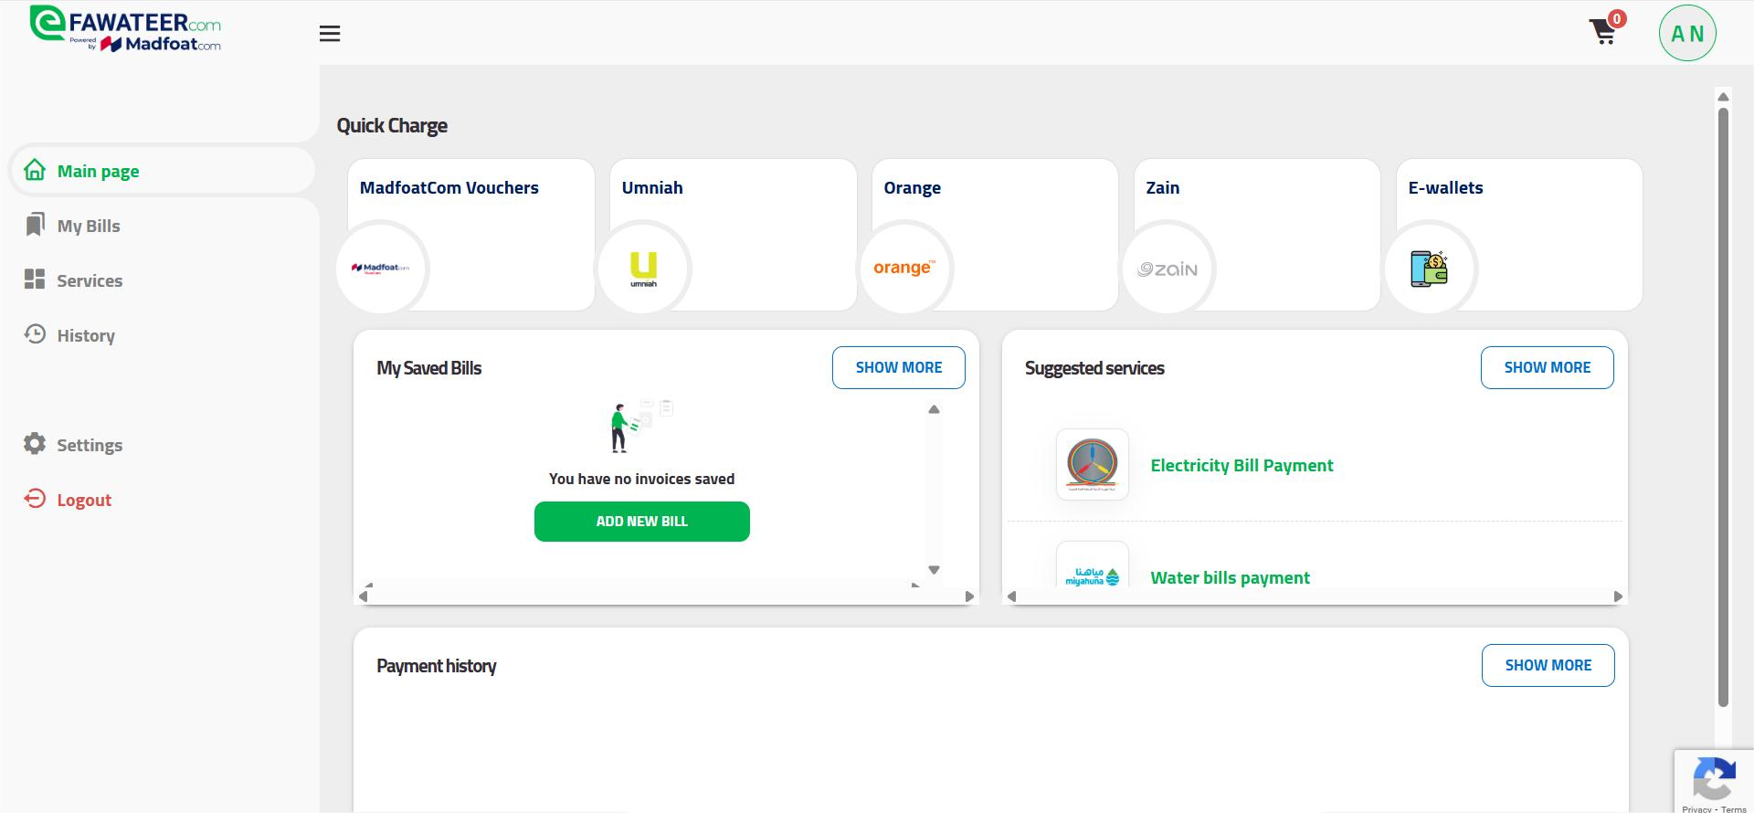This screenshot has height=813, width=1754.
Task: Open Settings from the sidebar
Action: click(x=89, y=445)
